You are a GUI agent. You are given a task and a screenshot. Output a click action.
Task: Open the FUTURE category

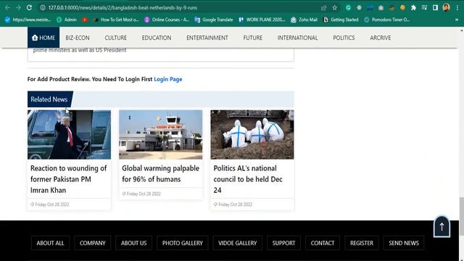(253, 38)
